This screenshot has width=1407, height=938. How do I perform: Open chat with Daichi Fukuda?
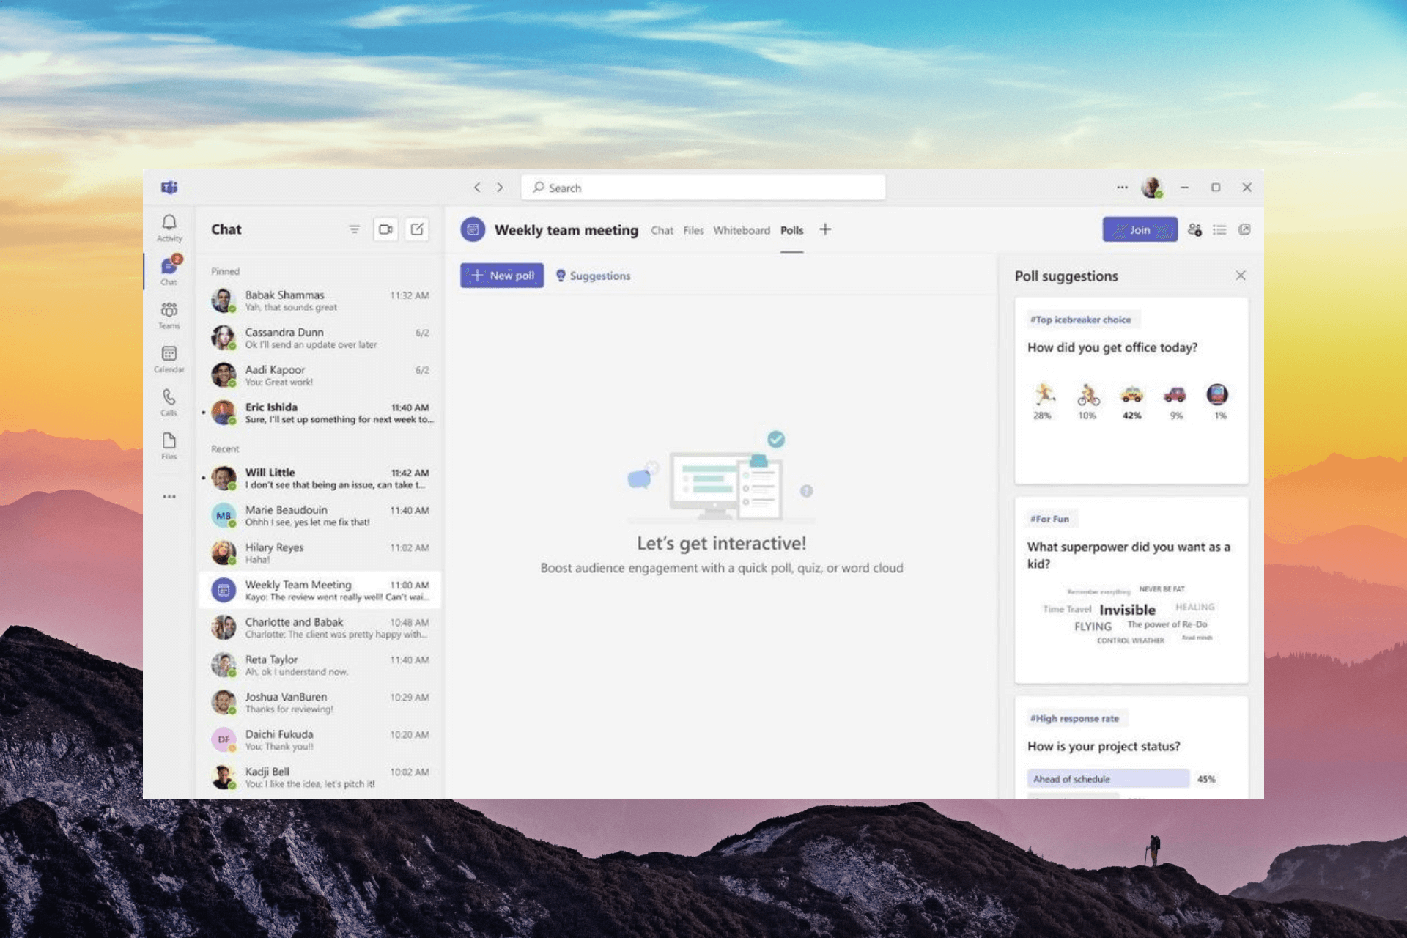click(x=320, y=739)
